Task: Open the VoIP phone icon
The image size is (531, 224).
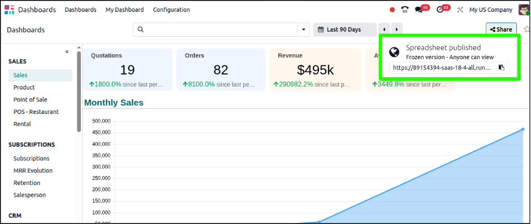Action: 405,10
